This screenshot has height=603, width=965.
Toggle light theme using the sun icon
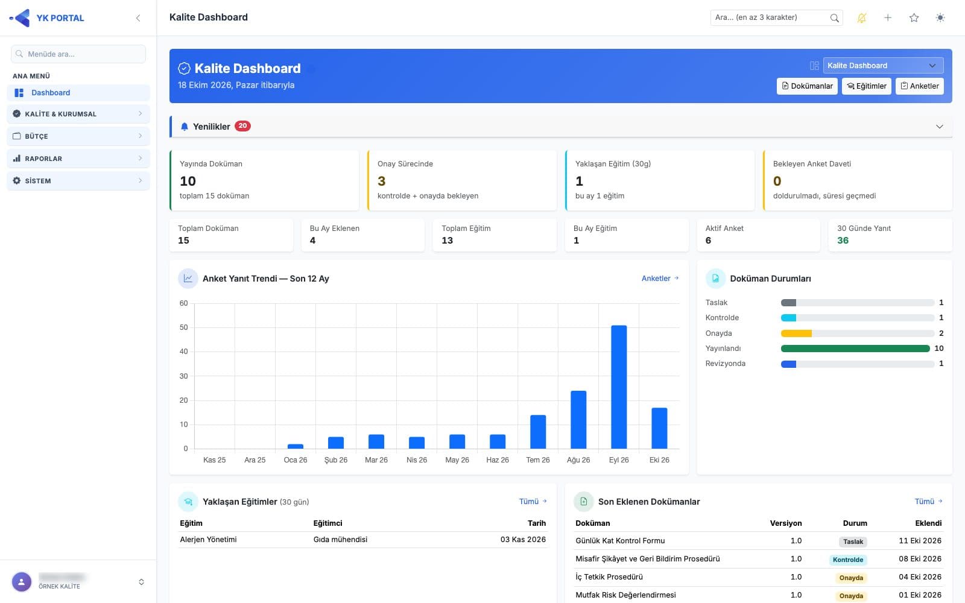(940, 18)
